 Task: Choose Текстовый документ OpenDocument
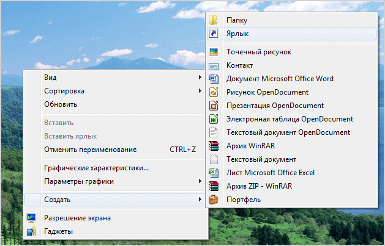(292, 132)
